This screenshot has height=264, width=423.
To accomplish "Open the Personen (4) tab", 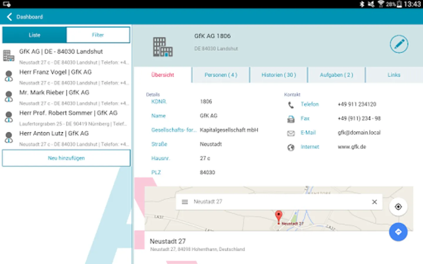I will (221, 75).
